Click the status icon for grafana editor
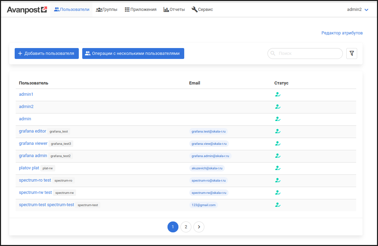This screenshot has width=378, height=246. (x=278, y=132)
